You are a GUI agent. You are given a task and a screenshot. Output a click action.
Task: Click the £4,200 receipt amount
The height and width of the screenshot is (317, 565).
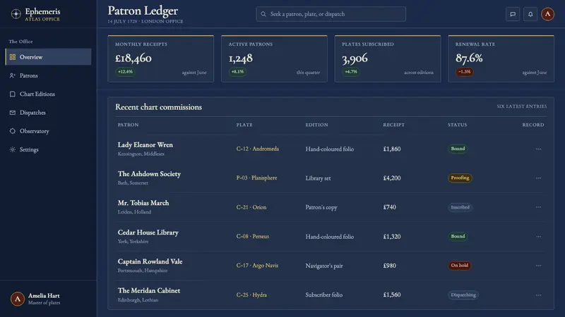(392, 178)
